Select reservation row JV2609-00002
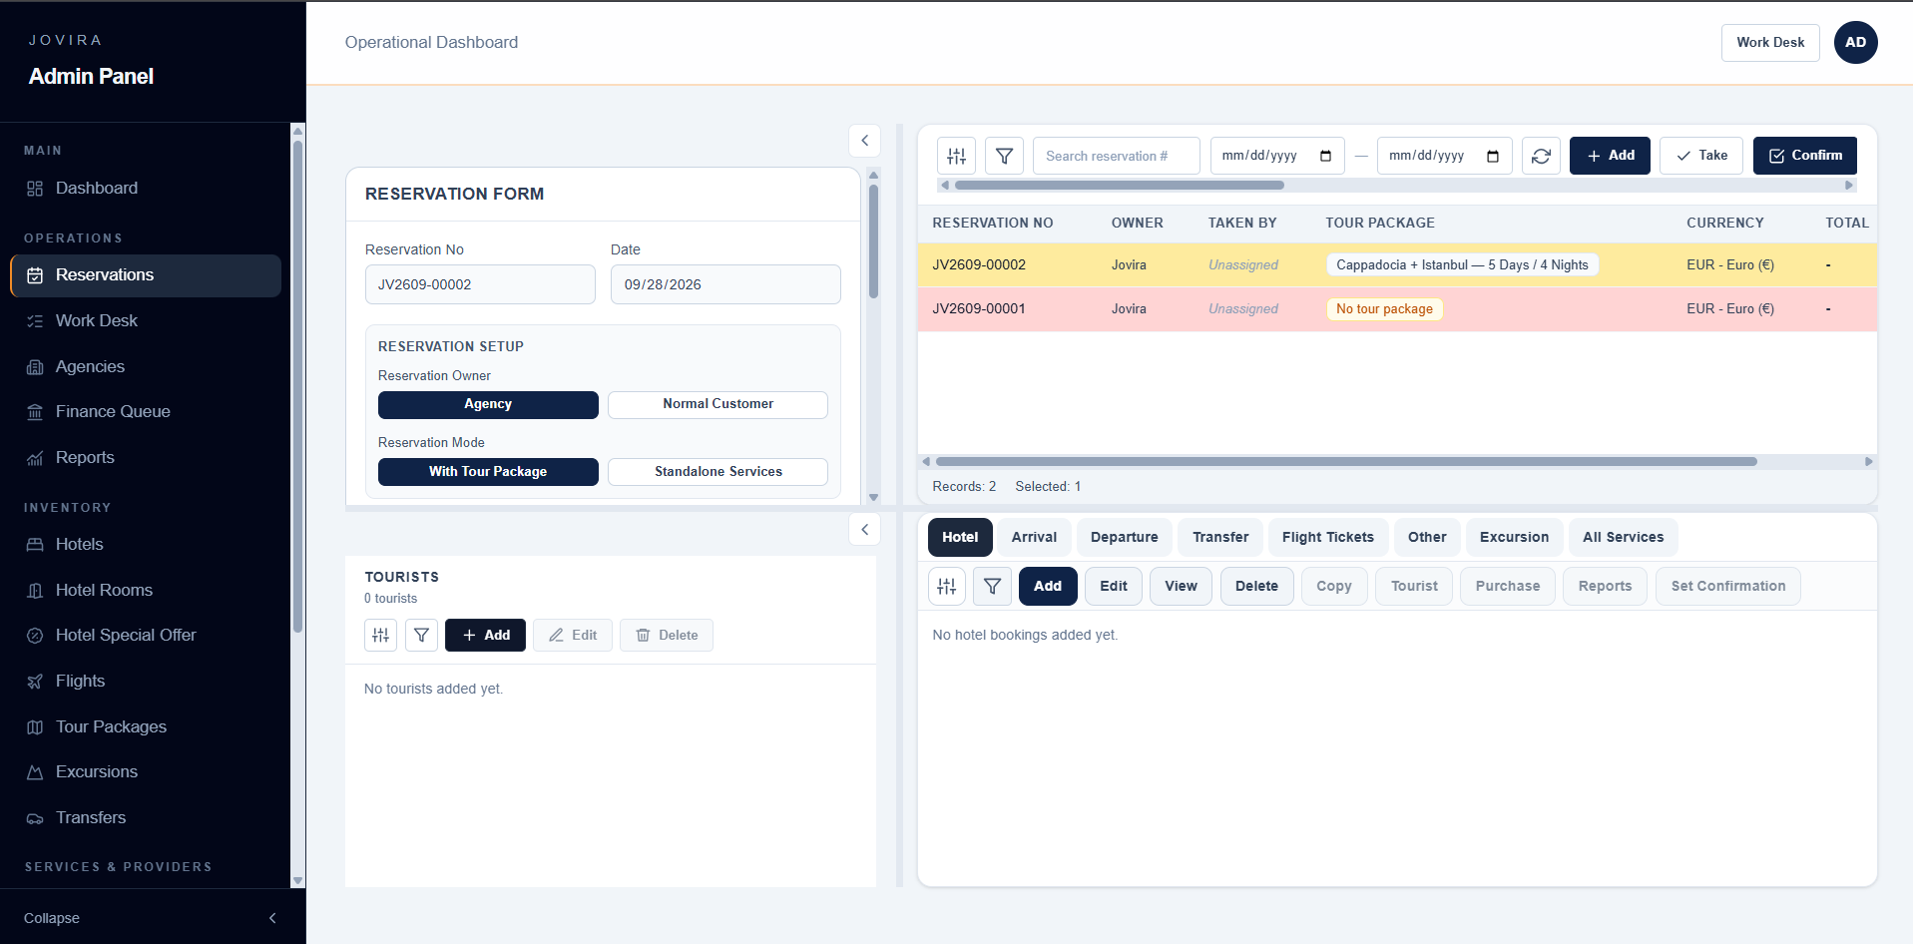This screenshot has width=1913, height=944. [x=1397, y=265]
